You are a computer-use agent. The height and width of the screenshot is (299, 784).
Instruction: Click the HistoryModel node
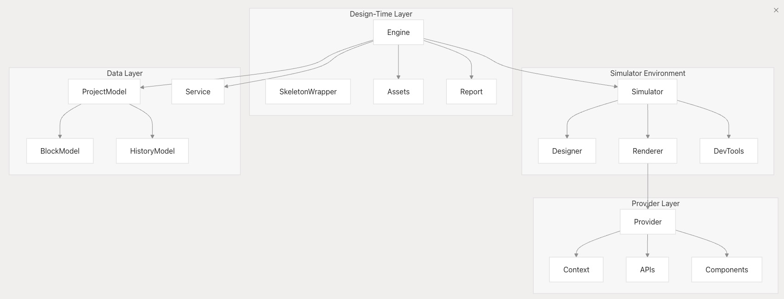pos(152,151)
